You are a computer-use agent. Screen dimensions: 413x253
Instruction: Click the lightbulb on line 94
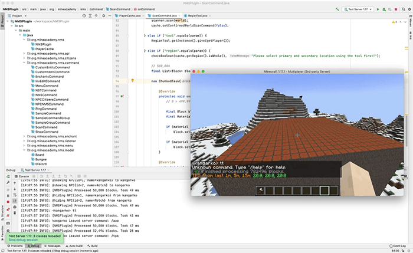tap(133, 81)
